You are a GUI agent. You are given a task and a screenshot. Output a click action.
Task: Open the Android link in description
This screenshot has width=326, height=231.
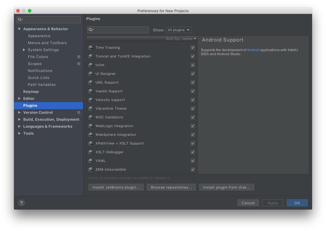click(253, 50)
